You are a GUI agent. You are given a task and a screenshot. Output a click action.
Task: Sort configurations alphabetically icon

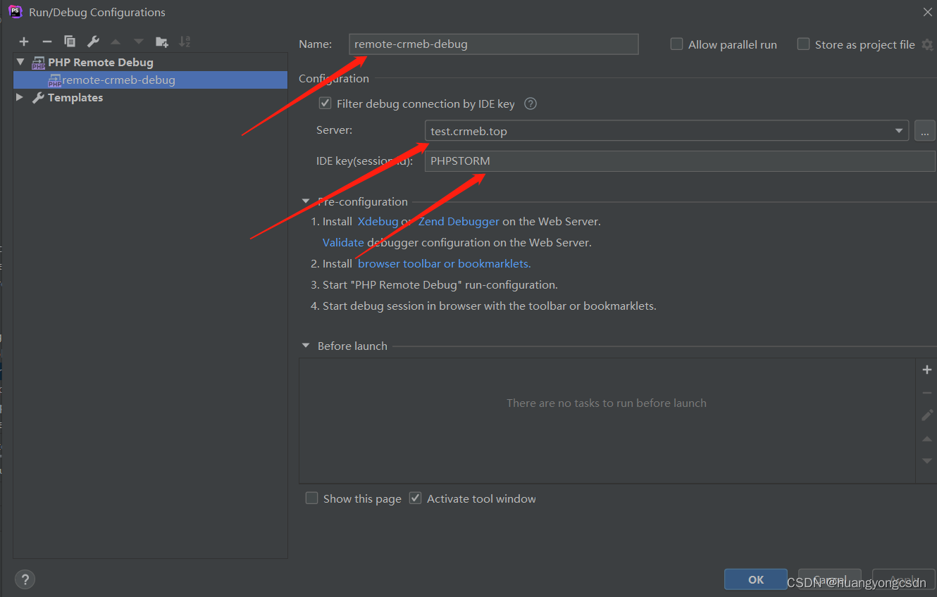185,42
